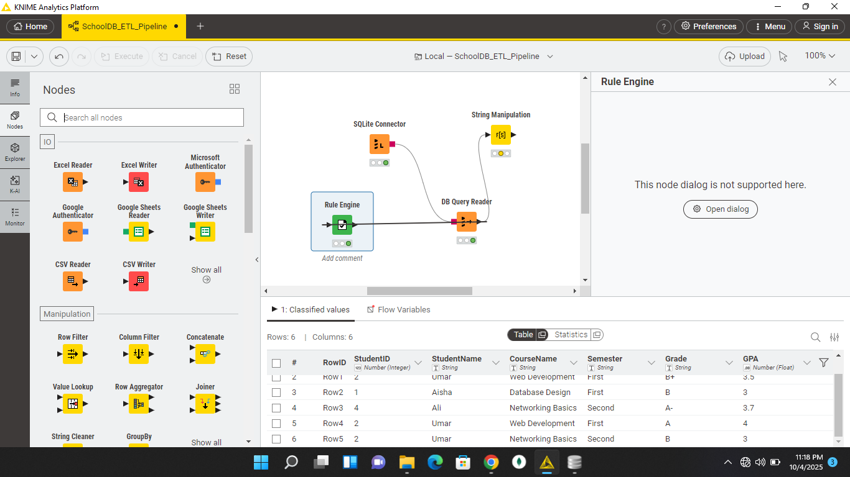This screenshot has height=477, width=850.
Task: Check the checkbox for Row3
Action: point(276,407)
